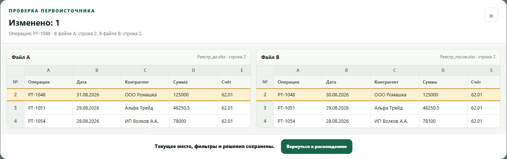Click Сумма header in Файл A
The width and height of the screenshot is (507, 159).
(x=193, y=82)
